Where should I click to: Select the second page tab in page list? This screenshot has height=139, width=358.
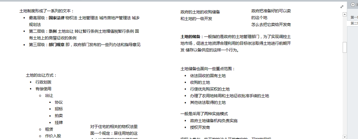click(x=354, y=23)
